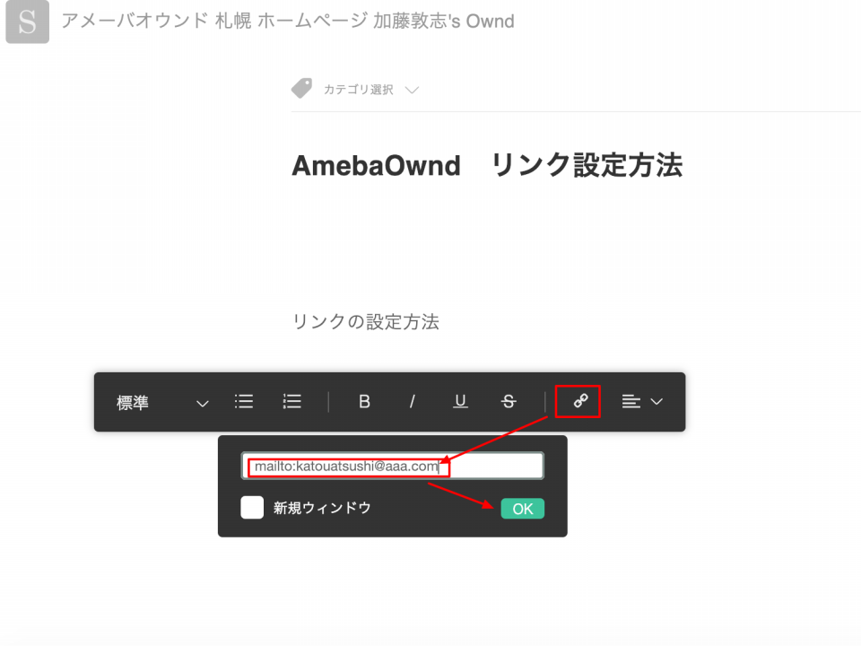Toggle underline formatting
The height and width of the screenshot is (646, 861).
(460, 402)
